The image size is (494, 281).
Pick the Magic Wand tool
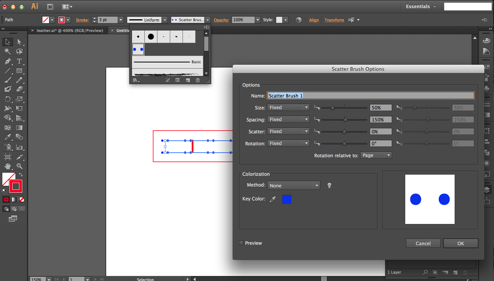(8, 52)
